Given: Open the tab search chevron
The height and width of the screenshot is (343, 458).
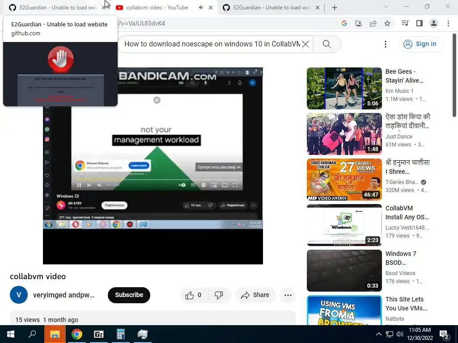Looking at the screenshot, I should (x=386, y=6).
